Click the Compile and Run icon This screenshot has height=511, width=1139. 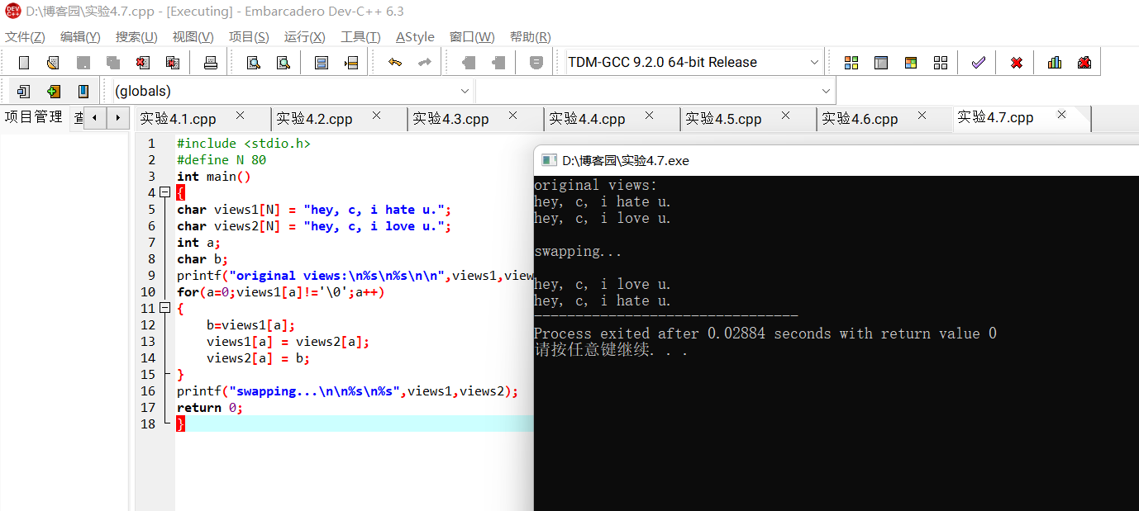point(911,63)
